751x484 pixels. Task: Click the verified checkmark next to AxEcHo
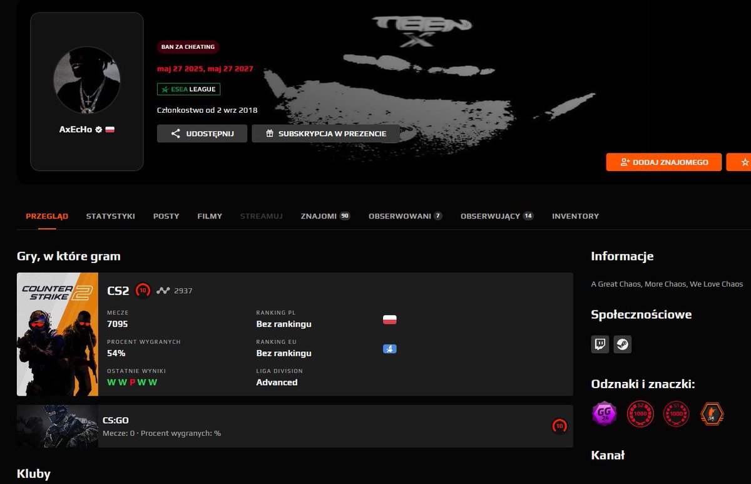click(98, 130)
